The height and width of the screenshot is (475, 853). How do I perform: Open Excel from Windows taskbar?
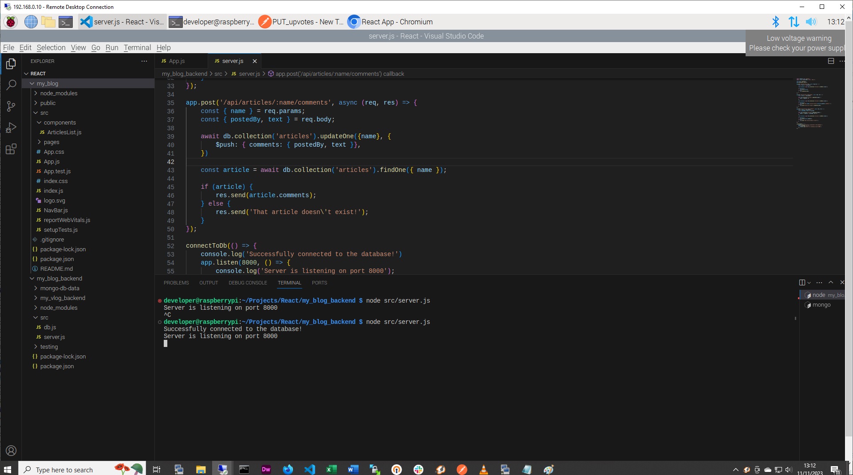click(332, 469)
